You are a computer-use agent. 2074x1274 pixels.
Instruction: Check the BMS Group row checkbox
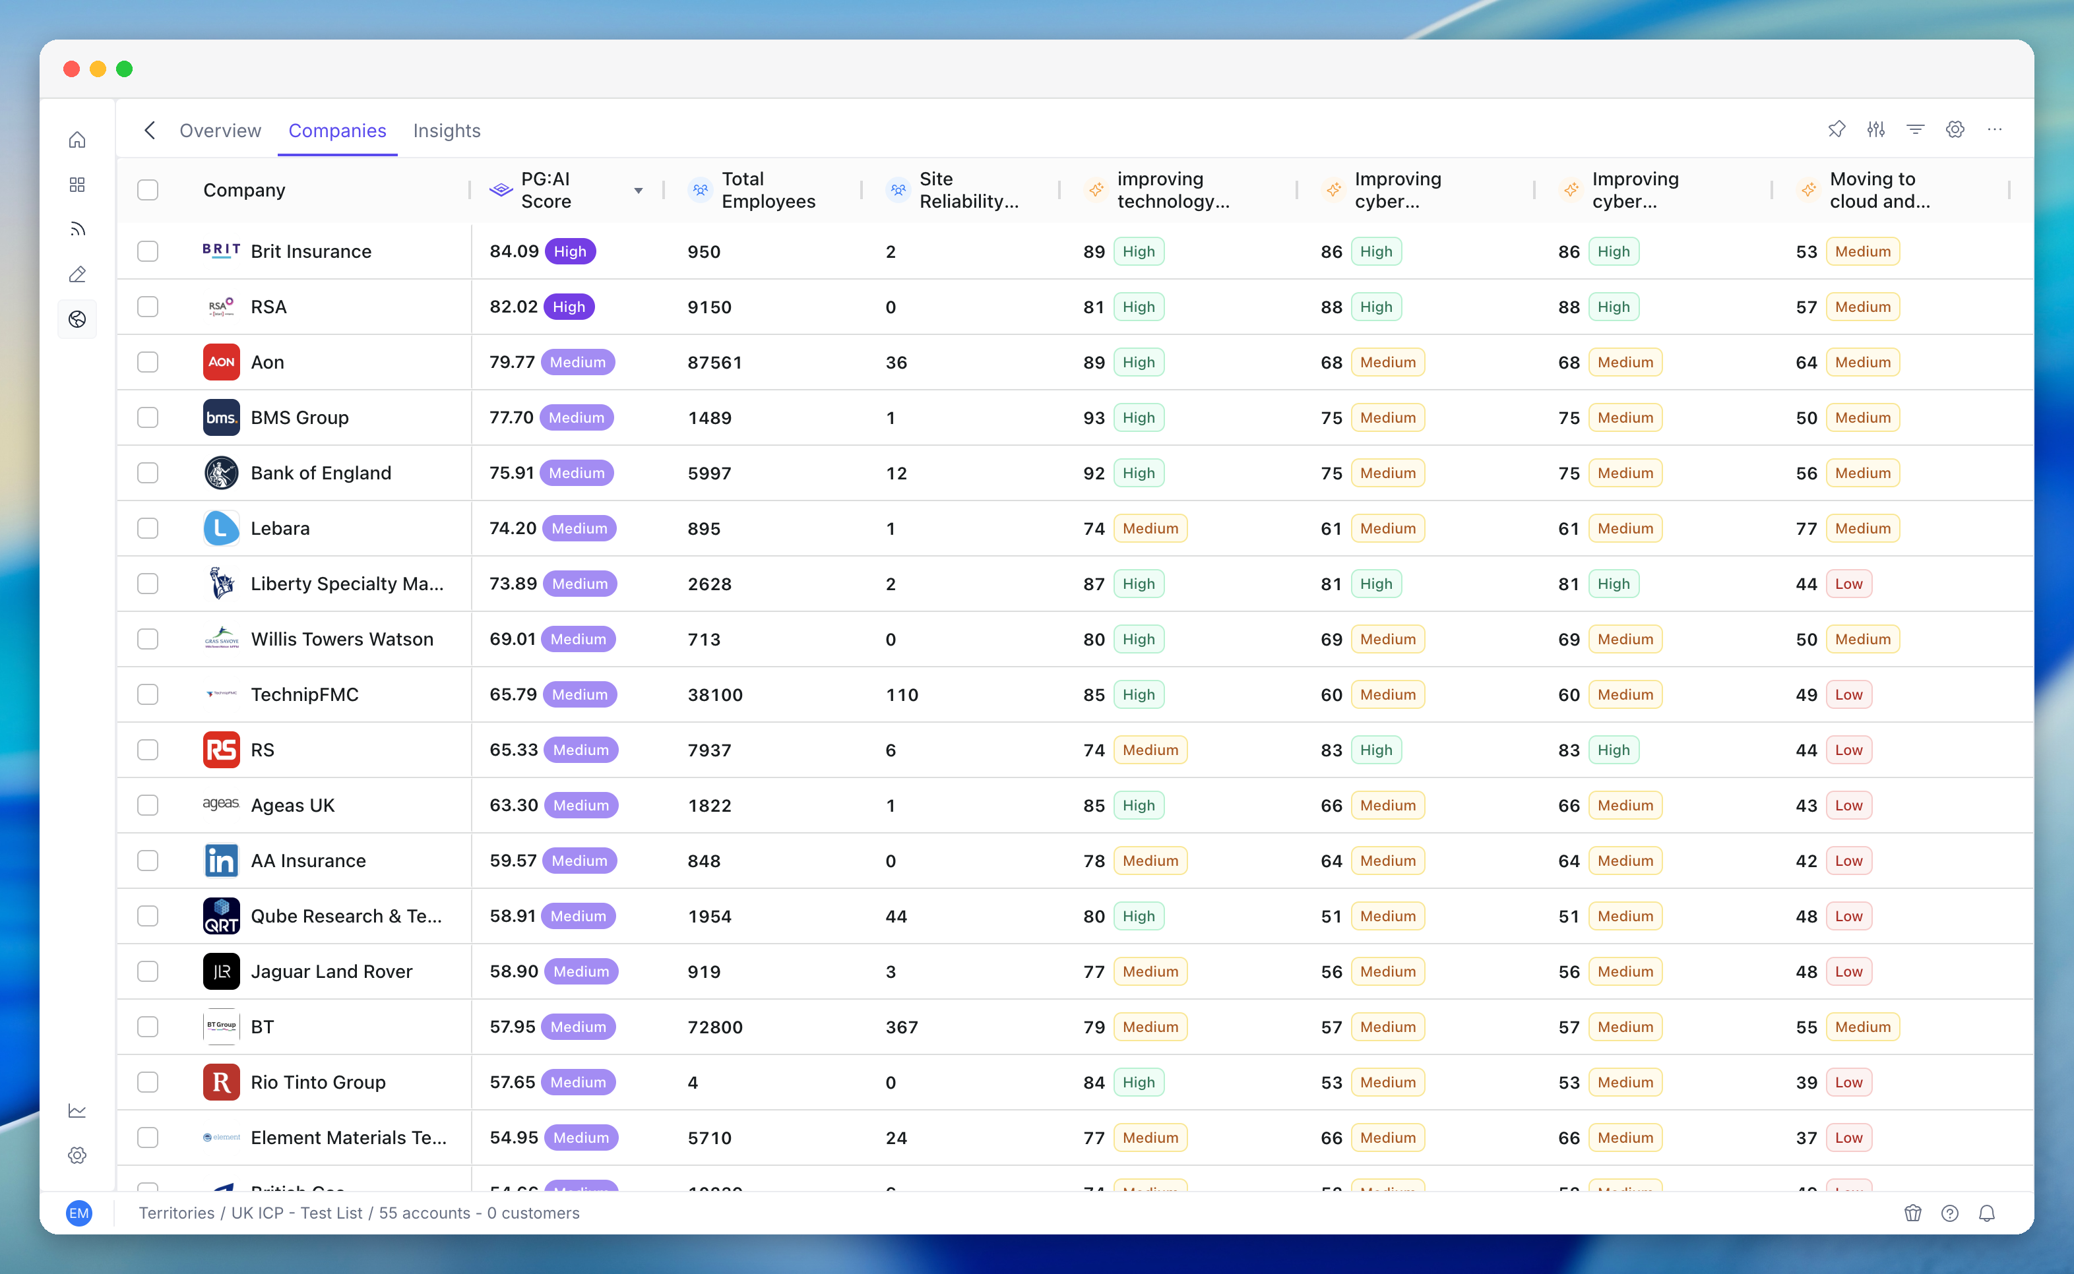point(148,418)
